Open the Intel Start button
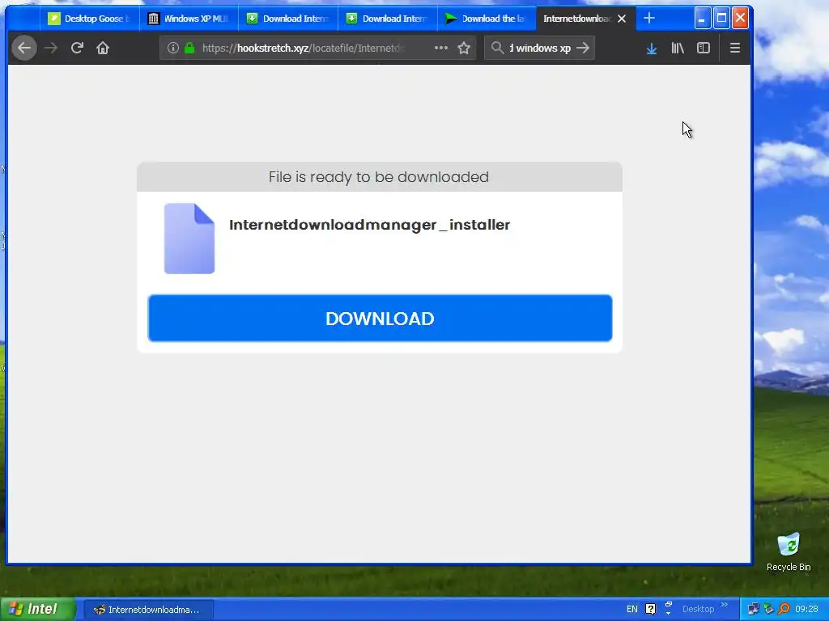829x621 pixels. tap(37, 609)
